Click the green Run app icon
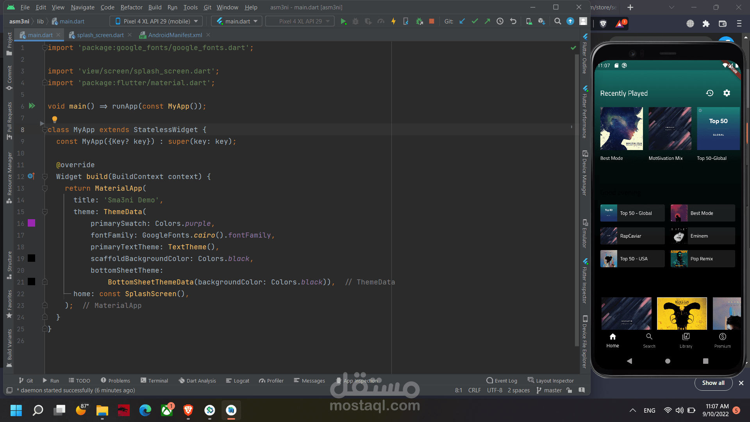The height and width of the screenshot is (422, 750). tap(343, 21)
